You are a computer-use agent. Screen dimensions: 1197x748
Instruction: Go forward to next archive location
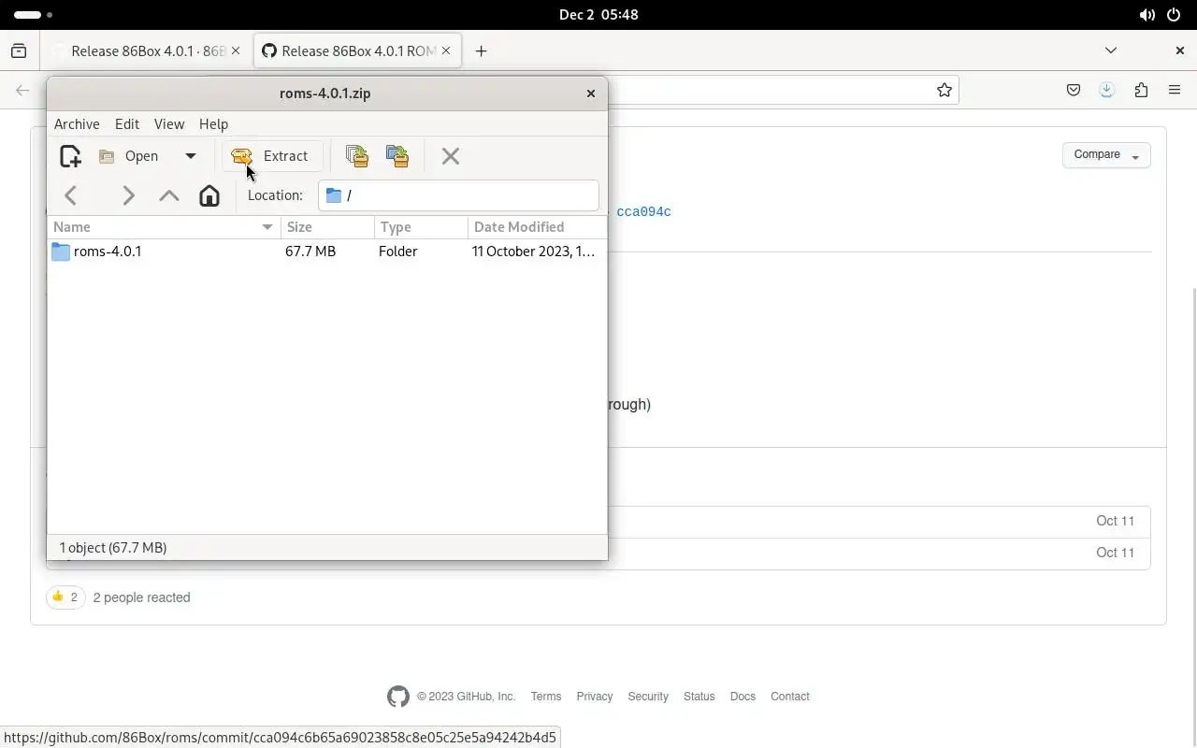pos(128,195)
